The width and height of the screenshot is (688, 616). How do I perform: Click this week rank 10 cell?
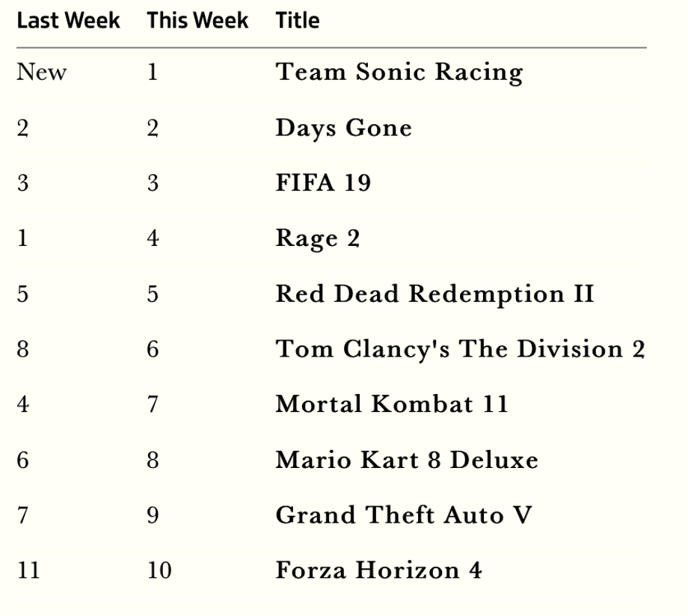[159, 571]
